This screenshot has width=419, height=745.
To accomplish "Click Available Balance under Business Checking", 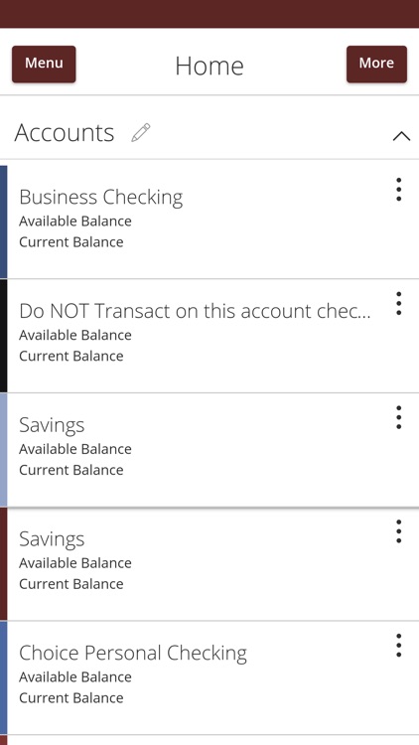I will point(75,222).
